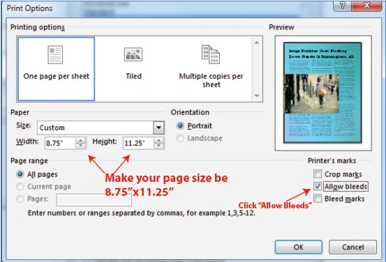Choose the Tiled layout icon
Screen dimensions: 386x262
tap(133, 54)
